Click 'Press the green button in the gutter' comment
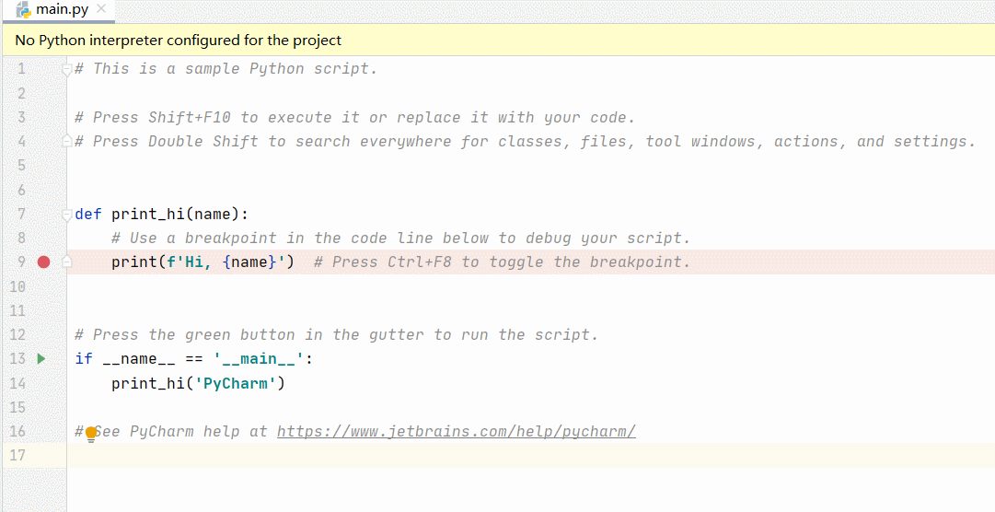995x512 pixels. point(336,335)
